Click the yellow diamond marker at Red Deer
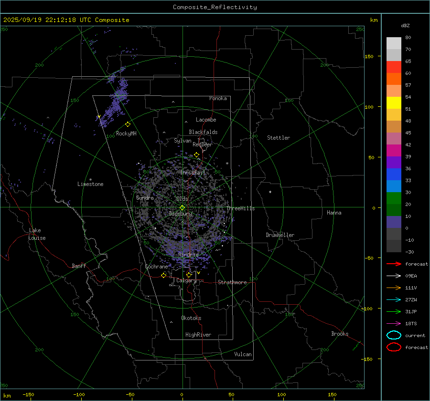430x401 pixels. [196, 154]
